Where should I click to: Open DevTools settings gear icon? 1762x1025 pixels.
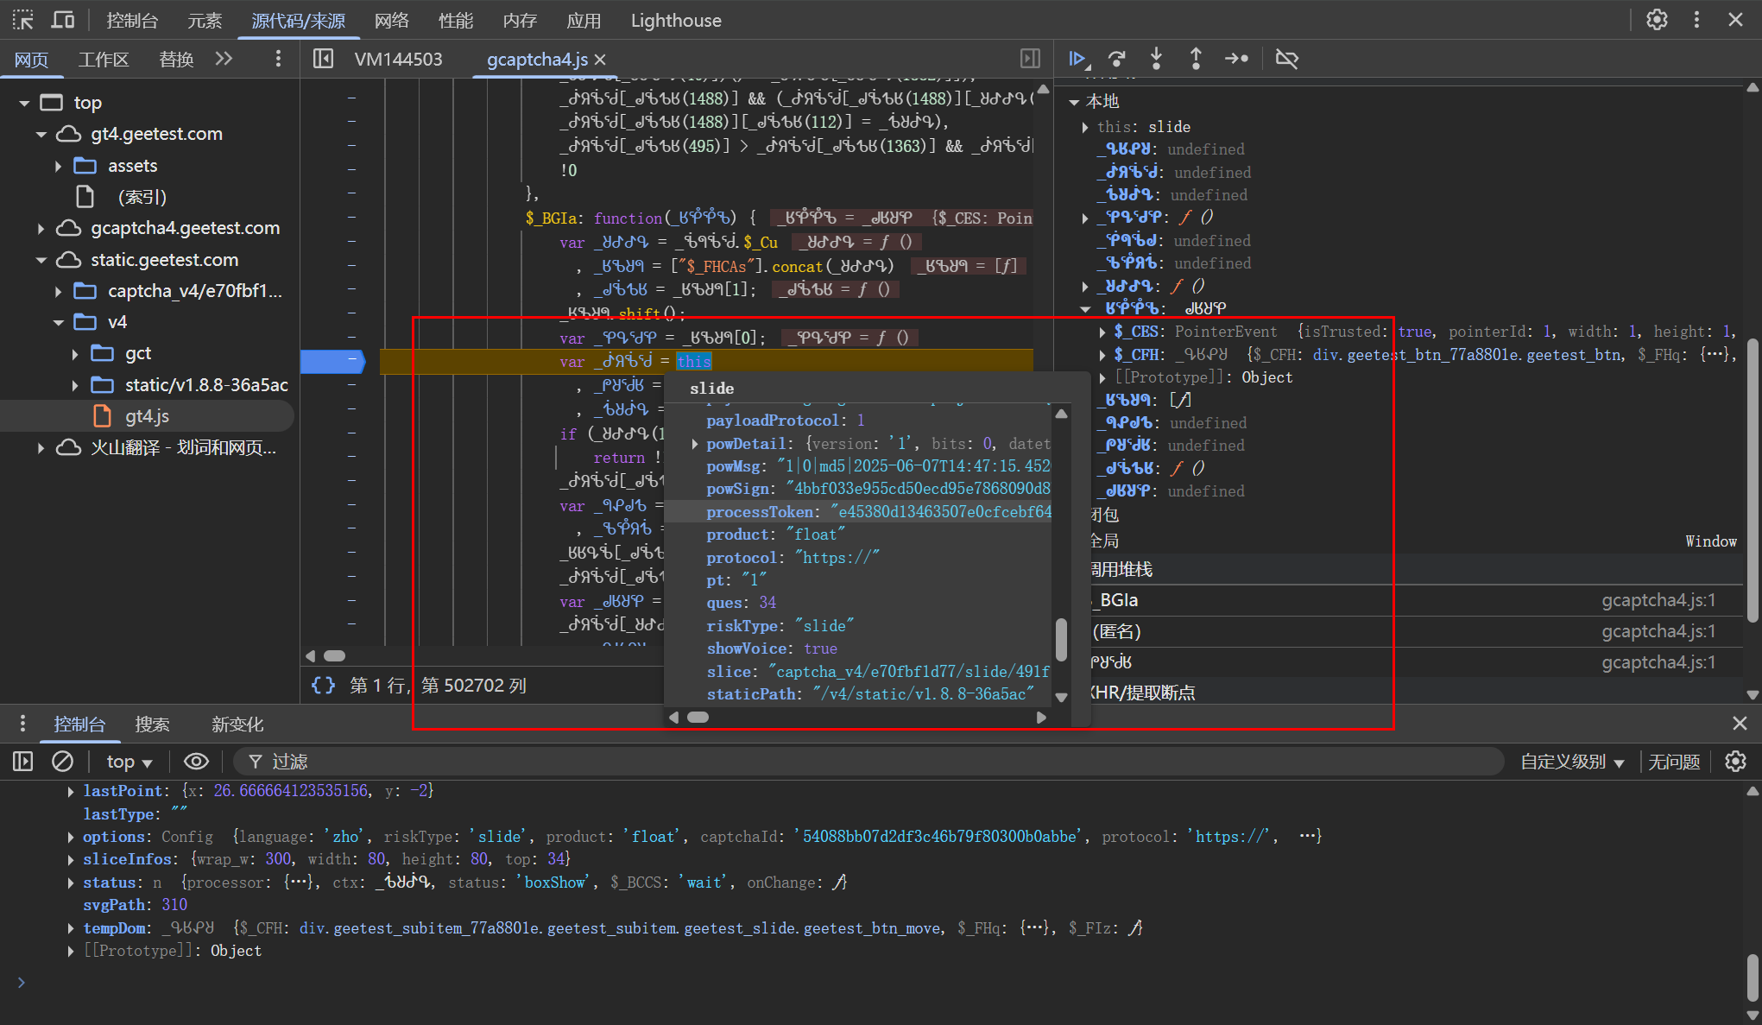tap(1657, 20)
